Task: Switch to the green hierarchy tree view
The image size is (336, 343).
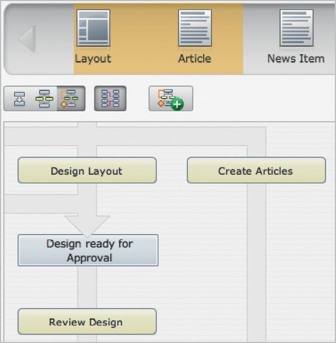Action: pyautogui.click(x=44, y=98)
